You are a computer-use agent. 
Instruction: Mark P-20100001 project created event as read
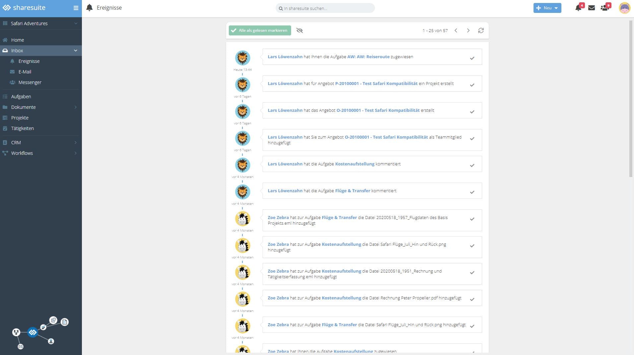[472, 85]
